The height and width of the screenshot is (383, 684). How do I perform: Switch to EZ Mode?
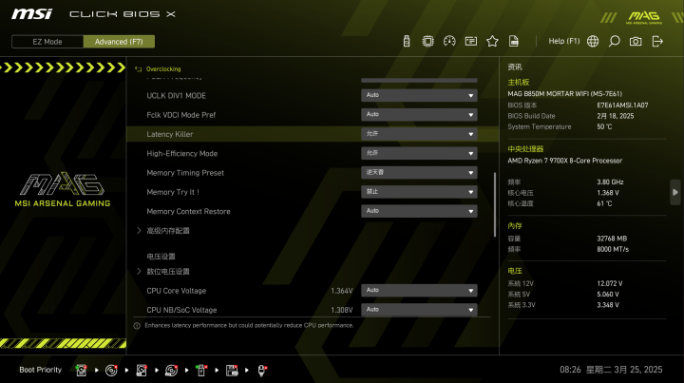tap(47, 42)
